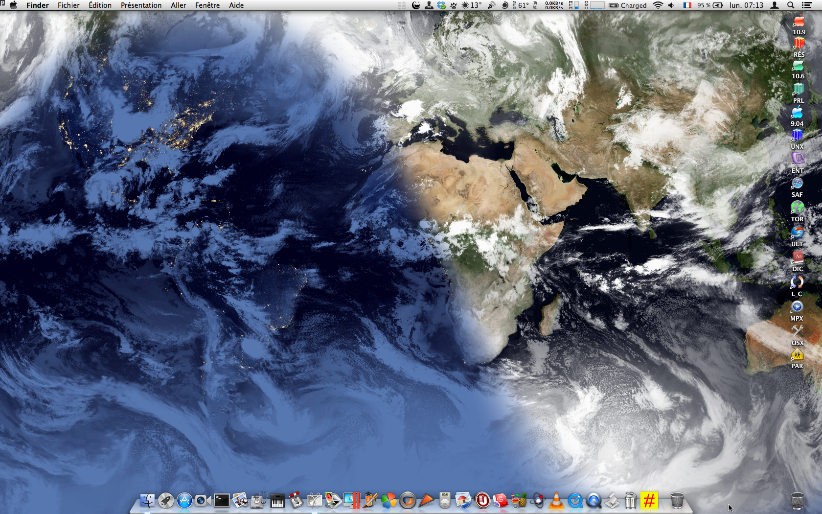Open Finder from the Dock
Viewport: 822px width, 514px height.
(x=147, y=500)
